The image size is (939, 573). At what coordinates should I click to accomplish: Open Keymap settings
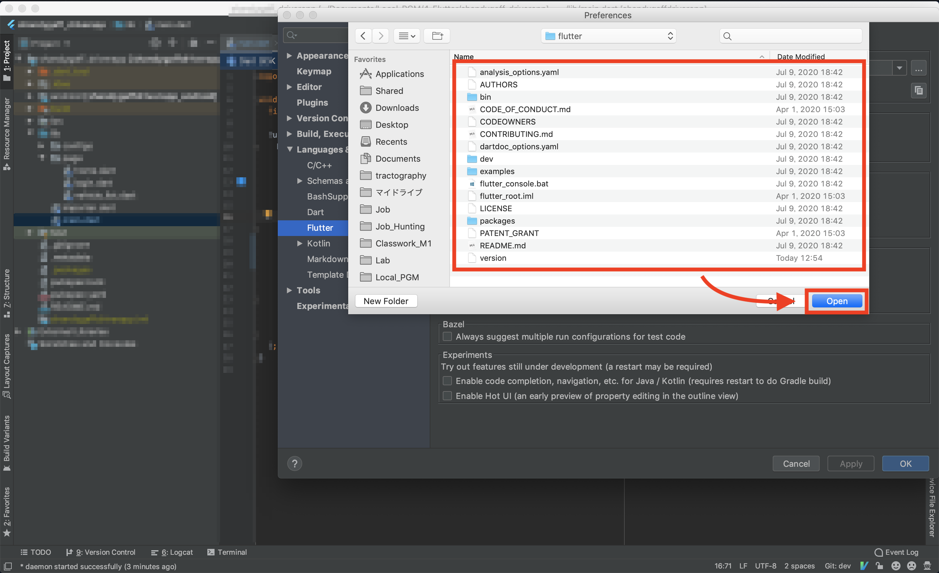[314, 71]
